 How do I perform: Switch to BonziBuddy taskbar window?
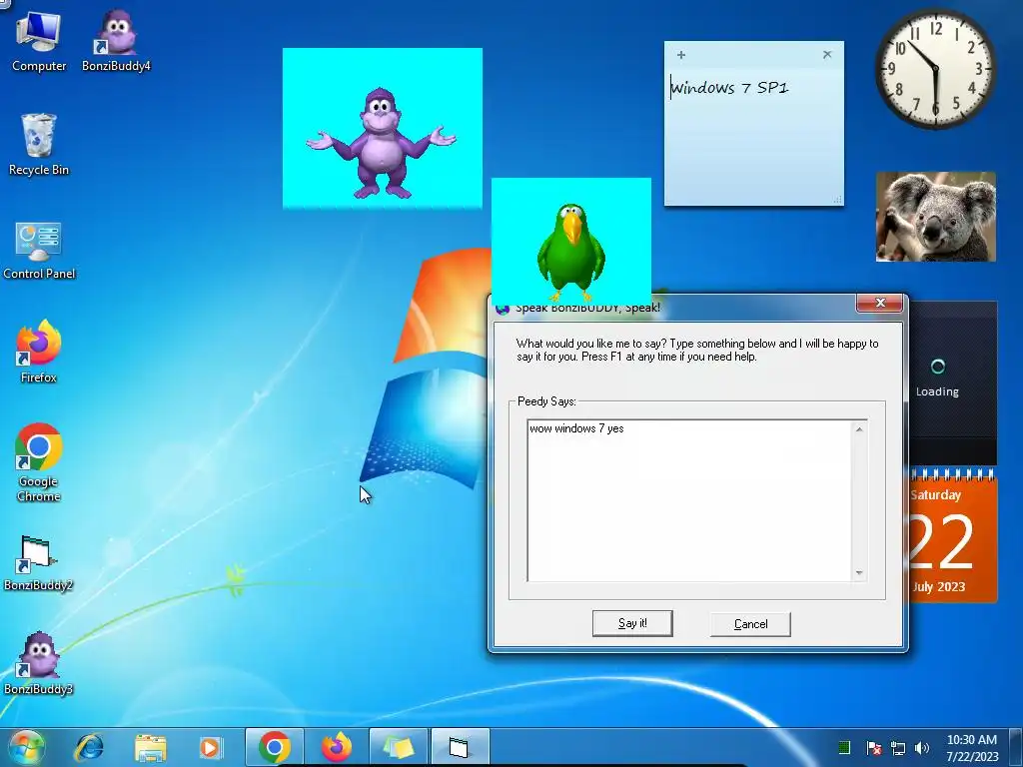[x=460, y=747]
